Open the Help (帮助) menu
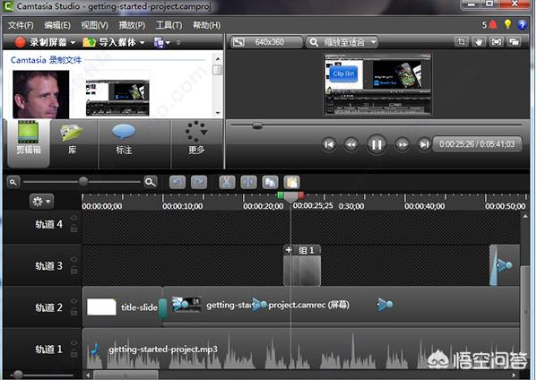 206,25
